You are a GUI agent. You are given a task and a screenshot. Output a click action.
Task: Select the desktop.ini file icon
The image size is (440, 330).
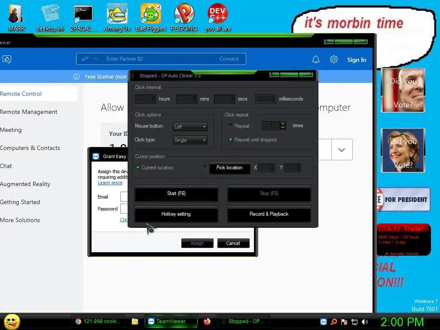click(50, 17)
